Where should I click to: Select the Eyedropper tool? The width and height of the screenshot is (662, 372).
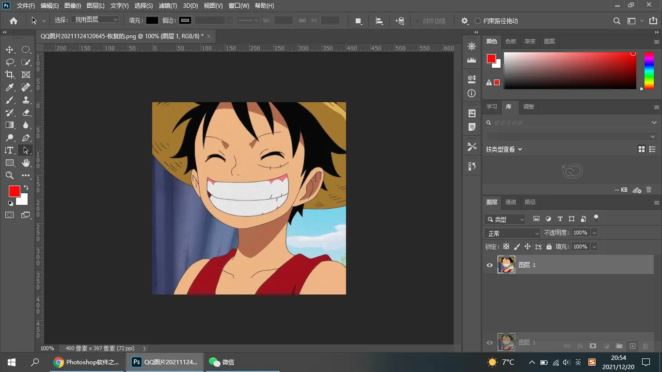click(x=10, y=87)
